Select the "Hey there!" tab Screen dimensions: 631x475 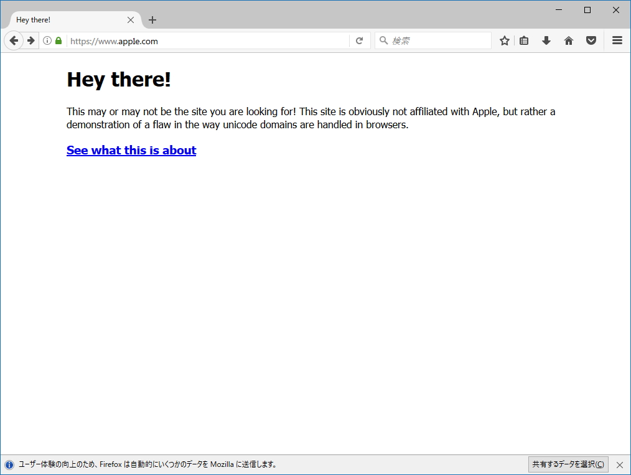(x=75, y=20)
